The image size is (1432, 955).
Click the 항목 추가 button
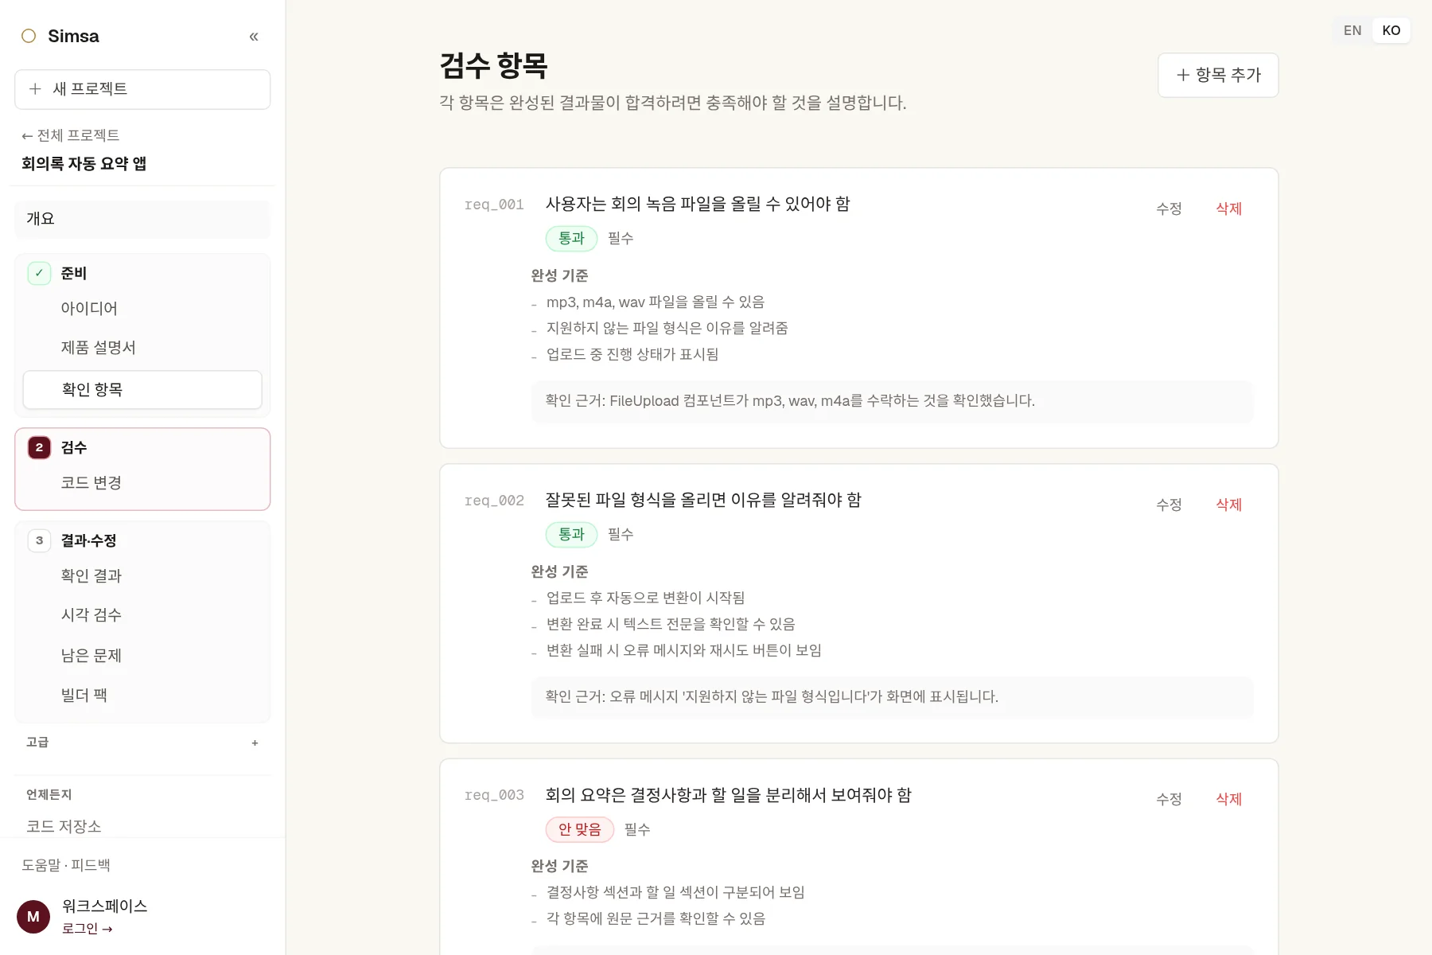pos(1218,76)
